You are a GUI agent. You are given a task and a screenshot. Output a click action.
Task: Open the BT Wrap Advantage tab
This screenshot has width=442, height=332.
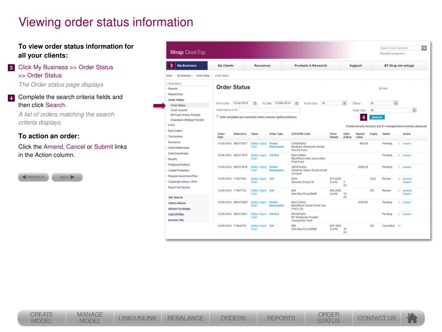pos(399,66)
